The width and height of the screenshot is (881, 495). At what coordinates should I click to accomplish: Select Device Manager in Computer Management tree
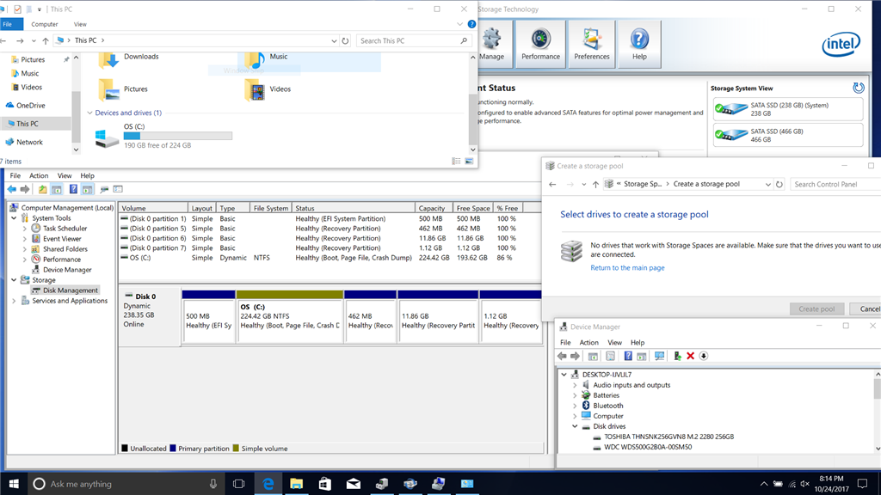(x=67, y=270)
